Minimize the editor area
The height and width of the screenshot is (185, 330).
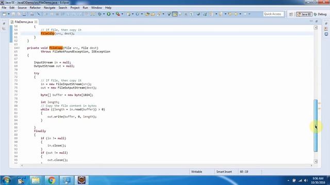pyautogui.click(x=311, y=21)
